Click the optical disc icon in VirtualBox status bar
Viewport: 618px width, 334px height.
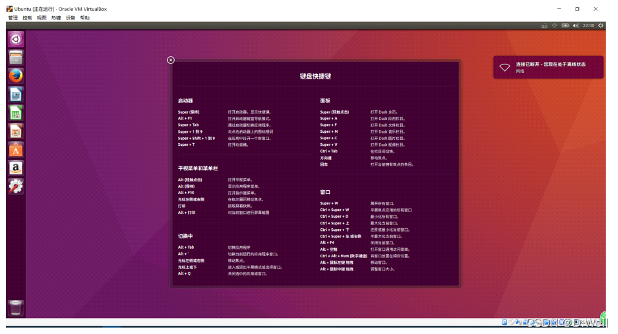(x=512, y=322)
